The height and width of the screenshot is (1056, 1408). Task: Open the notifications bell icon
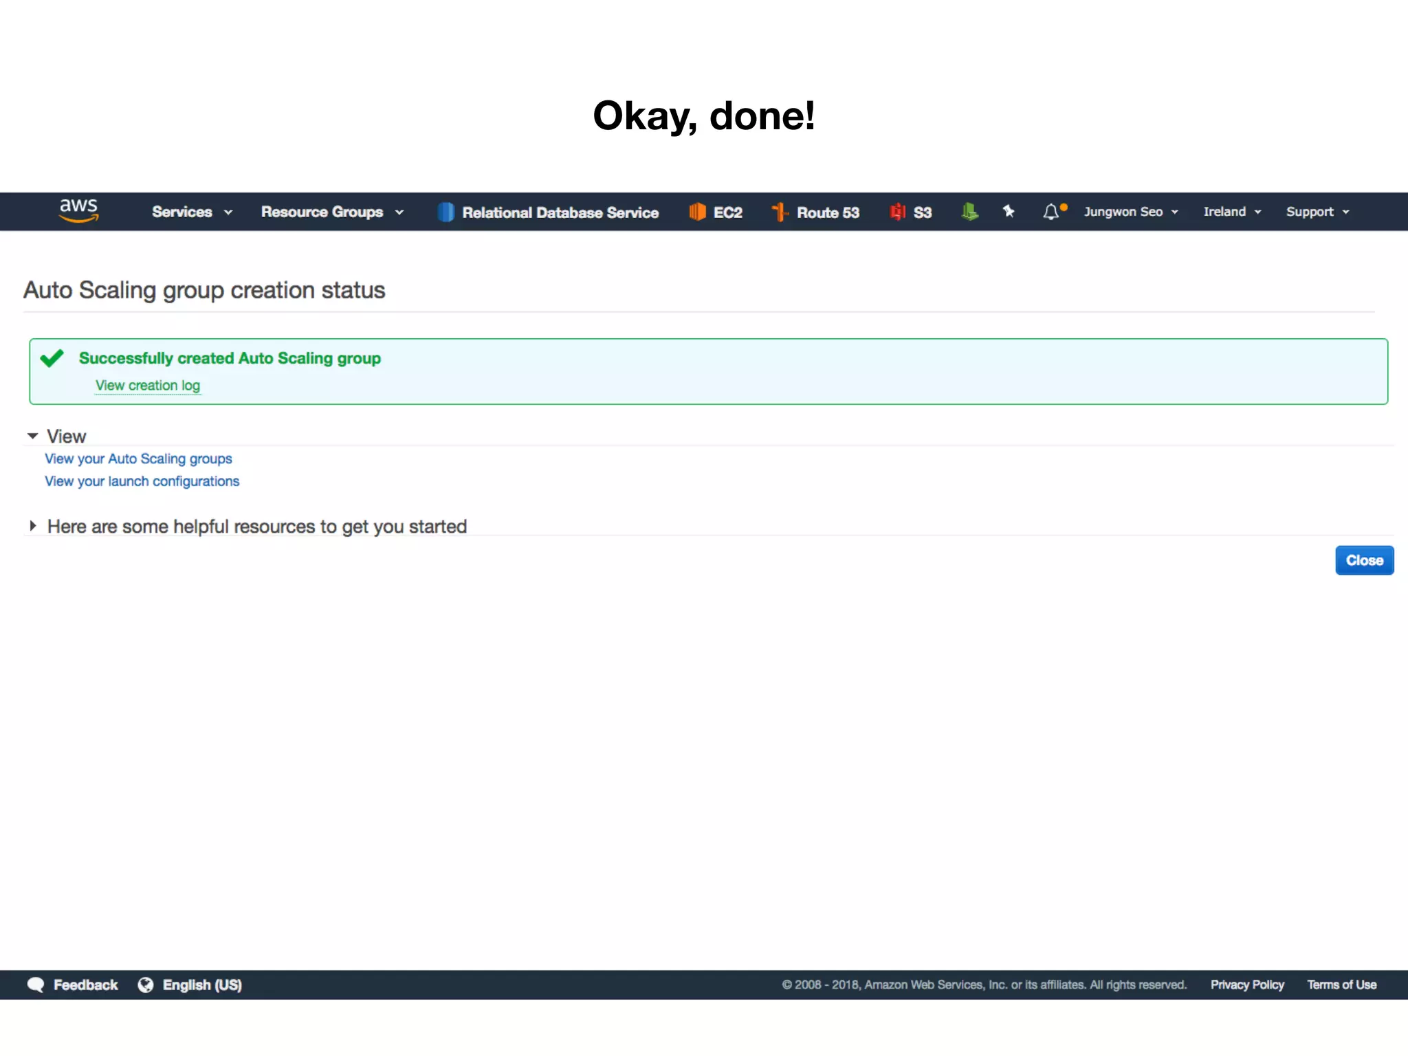(x=1052, y=212)
